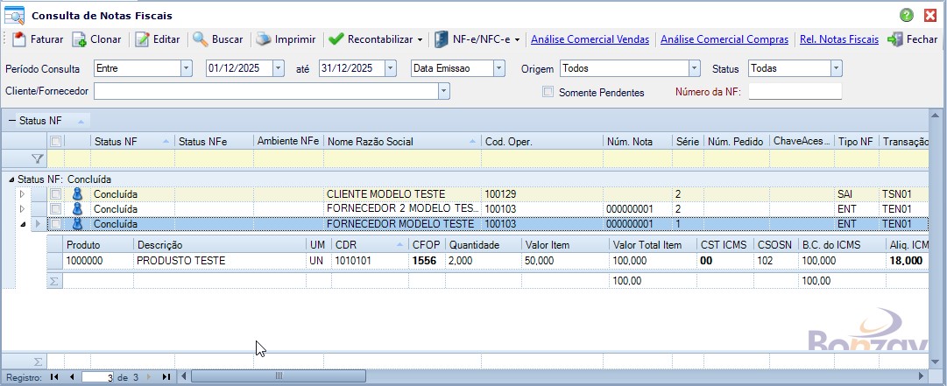The height and width of the screenshot is (386, 947).
Task: Toggle the select-all checkbox in grid header
Action: pos(56,141)
